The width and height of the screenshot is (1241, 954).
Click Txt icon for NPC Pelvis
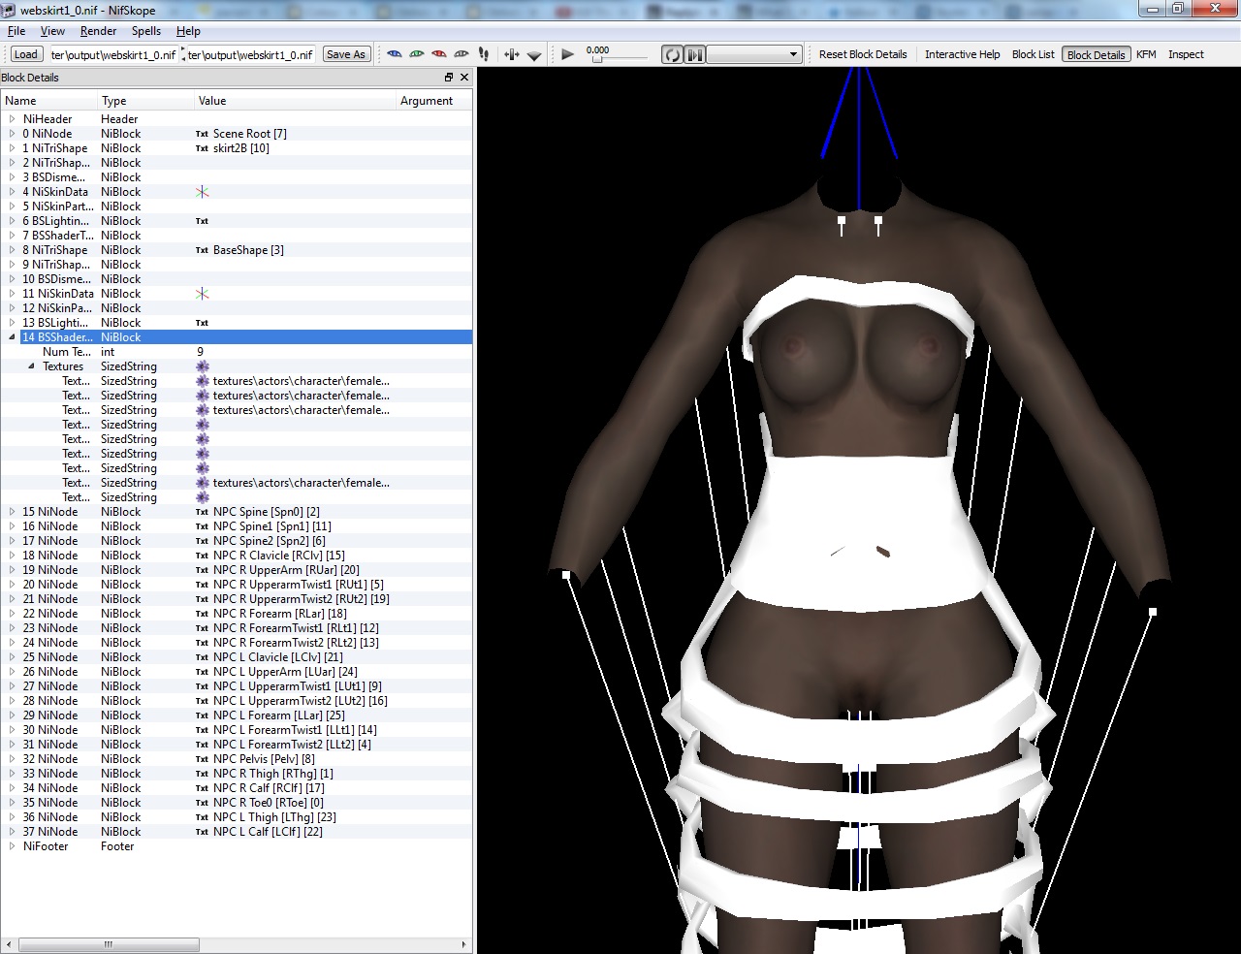202,759
